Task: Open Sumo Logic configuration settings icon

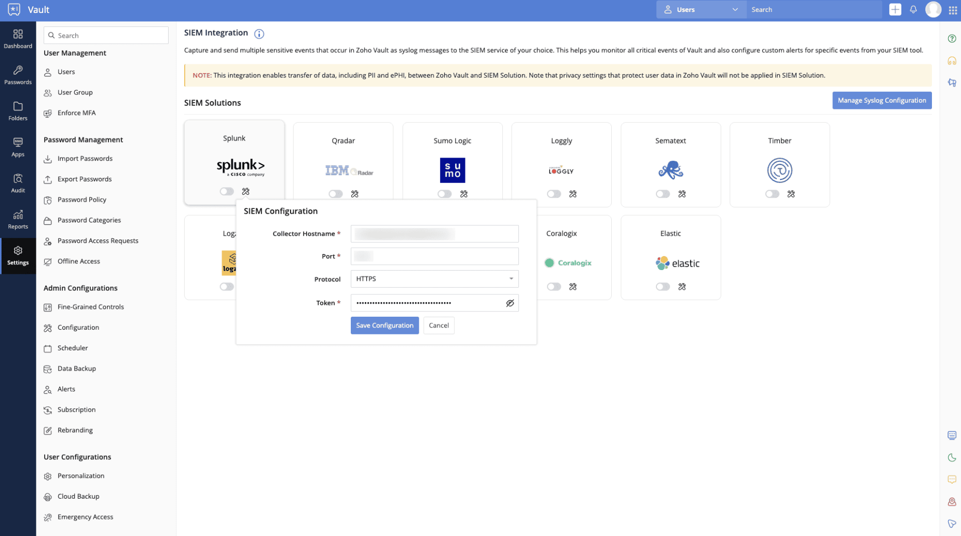Action: click(x=464, y=194)
